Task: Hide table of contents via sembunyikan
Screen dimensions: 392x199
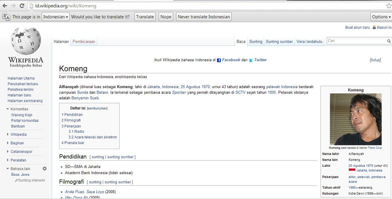Action: 97,108
